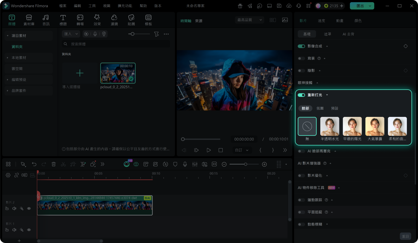Click the filter icon in media panel
The width and height of the screenshot is (418, 243).
pos(156,34)
